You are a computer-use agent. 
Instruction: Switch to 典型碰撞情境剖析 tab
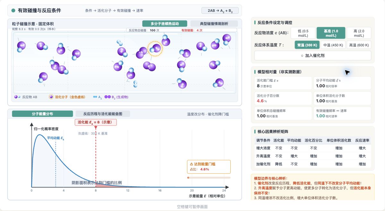pyautogui.click(x=214, y=24)
